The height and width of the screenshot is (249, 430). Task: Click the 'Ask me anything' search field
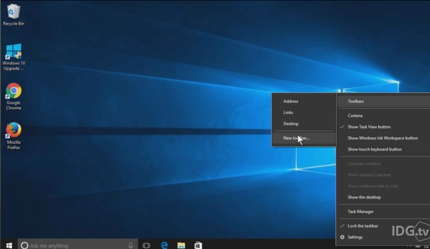(x=78, y=245)
